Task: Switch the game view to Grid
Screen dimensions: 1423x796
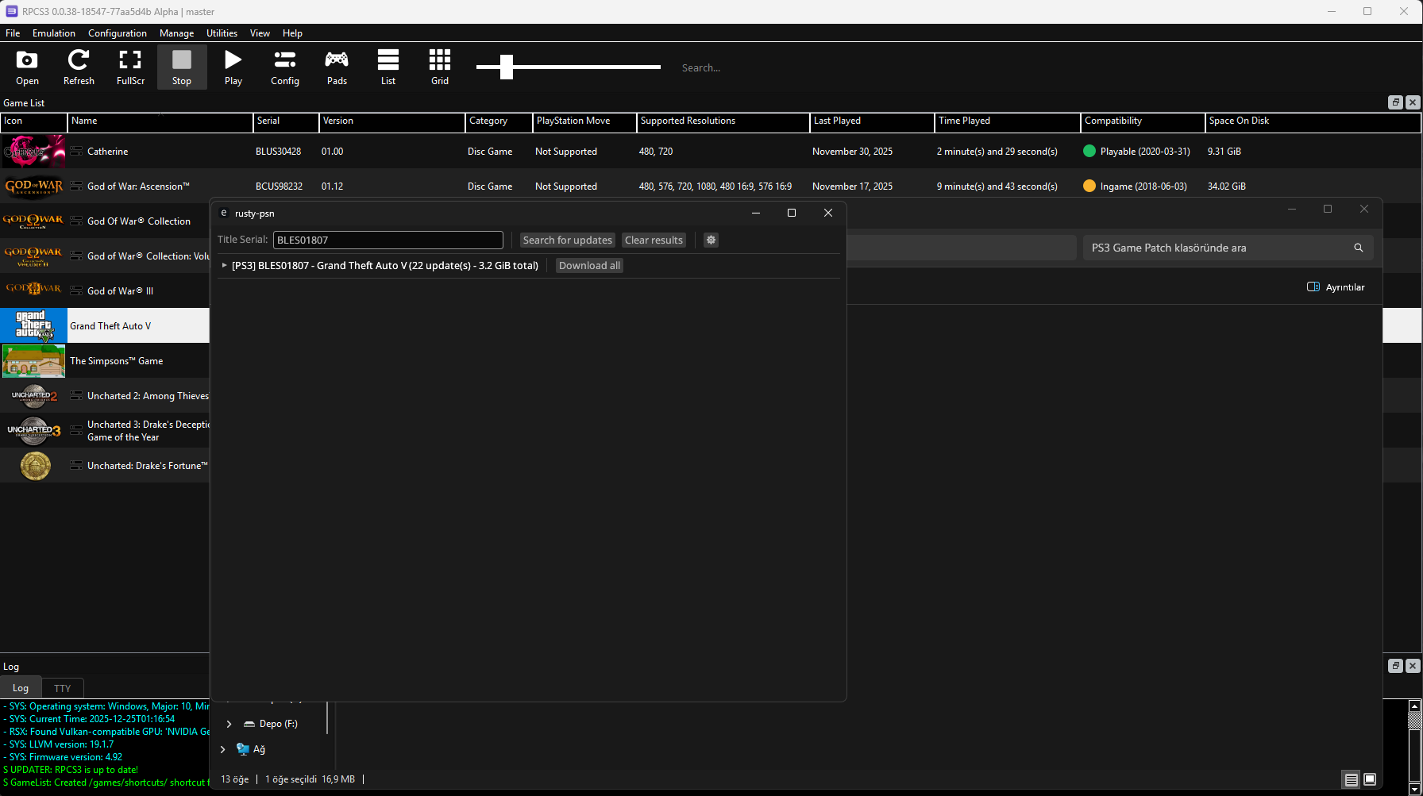Action: (x=440, y=67)
